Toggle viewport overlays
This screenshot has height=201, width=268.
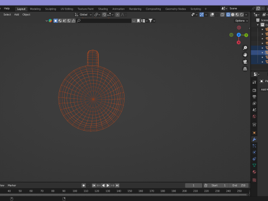[x=212, y=15]
